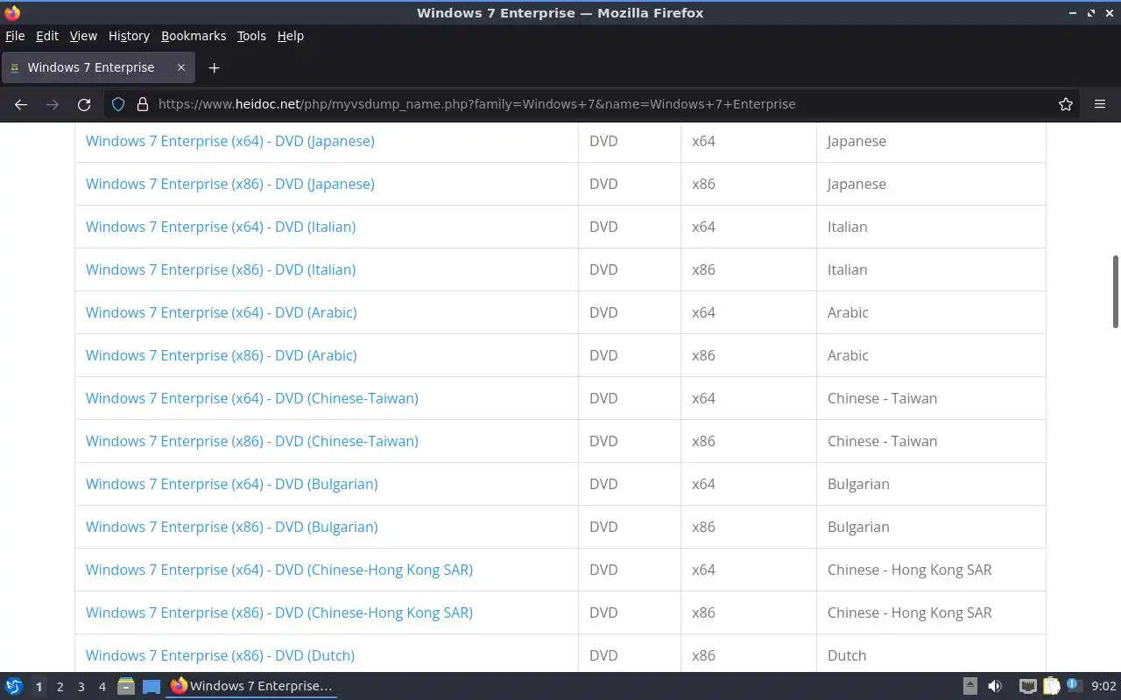Focus the Firefox window in taskbar
This screenshot has width=1121, height=700.
coord(251,687)
